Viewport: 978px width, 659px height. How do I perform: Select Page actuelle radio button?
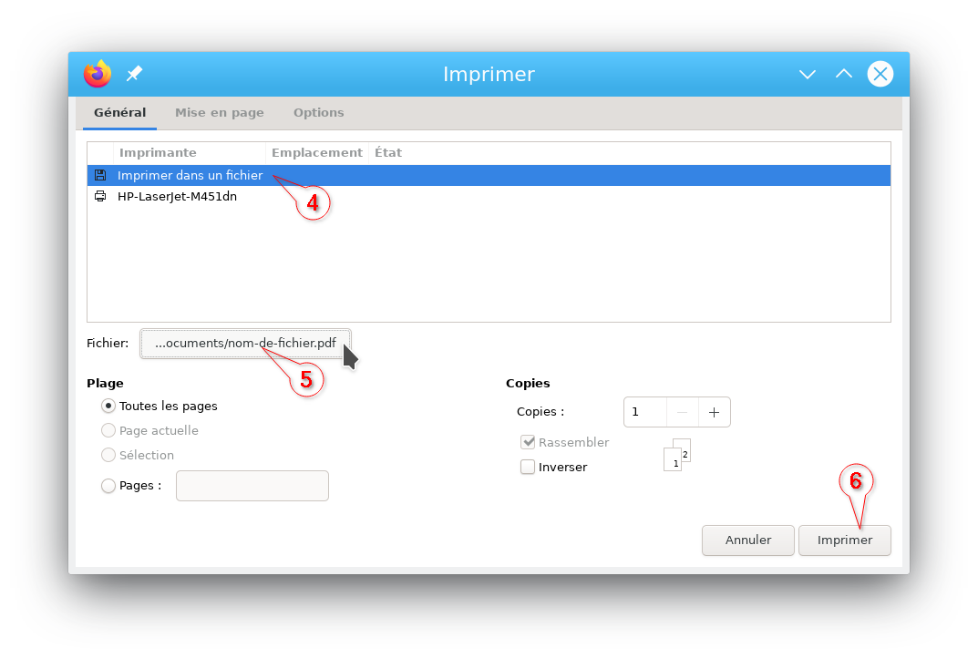[x=108, y=430]
